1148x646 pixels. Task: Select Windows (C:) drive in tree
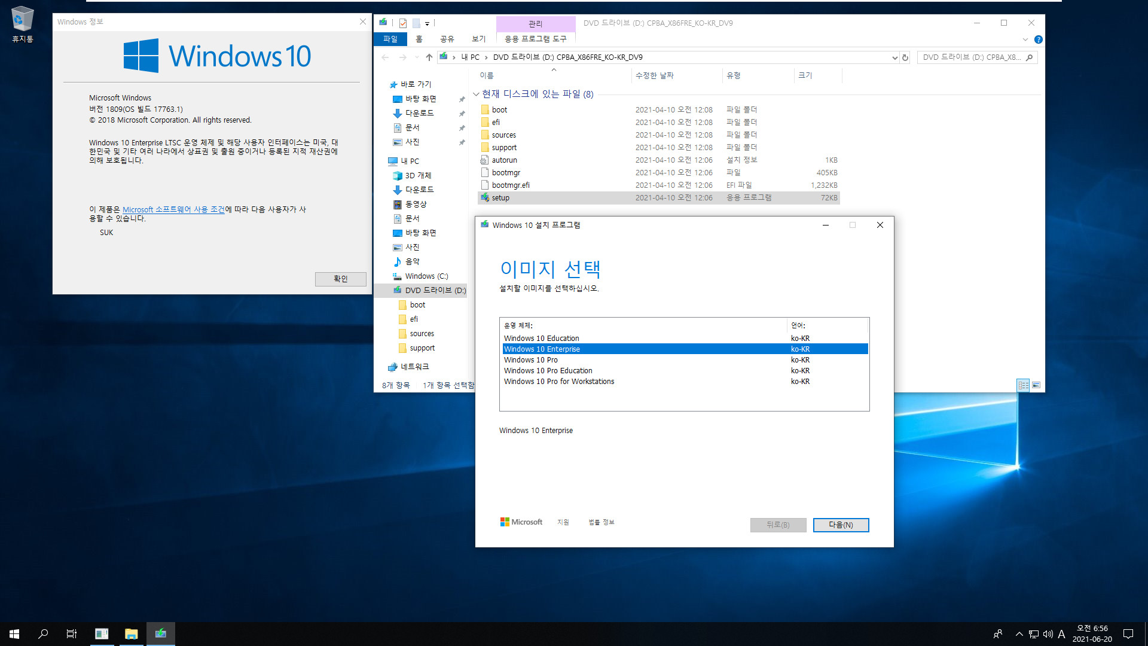point(426,276)
